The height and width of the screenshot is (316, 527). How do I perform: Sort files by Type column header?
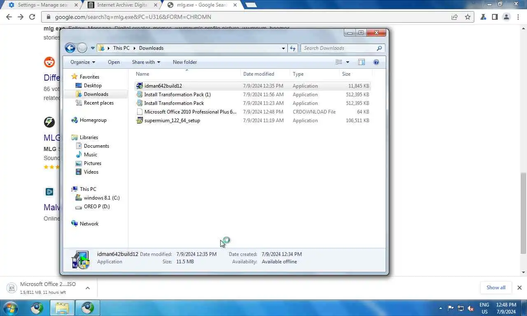tap(315, 74)
